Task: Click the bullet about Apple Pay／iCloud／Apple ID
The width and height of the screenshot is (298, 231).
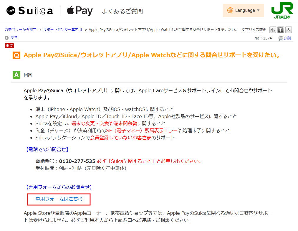Action: [x=136, y=117]
